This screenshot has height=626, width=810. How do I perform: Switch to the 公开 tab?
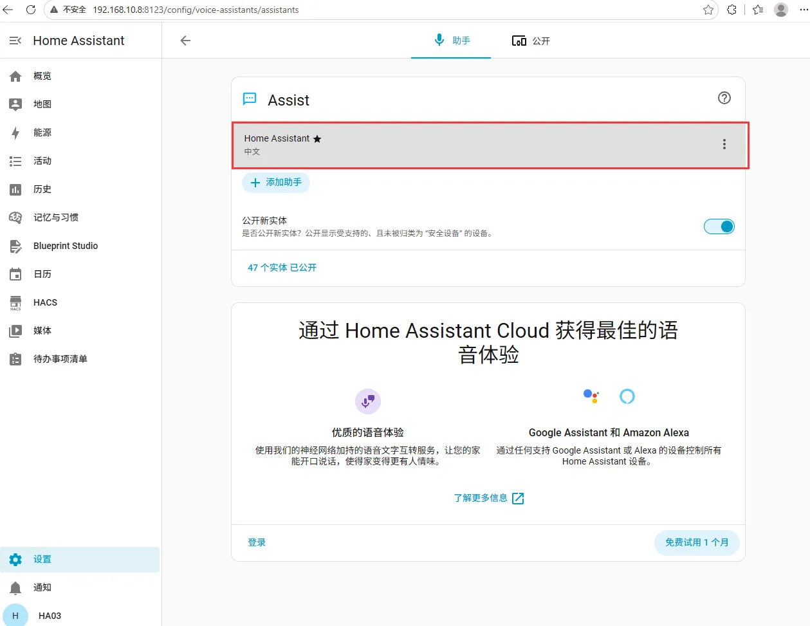click(531, 41)
